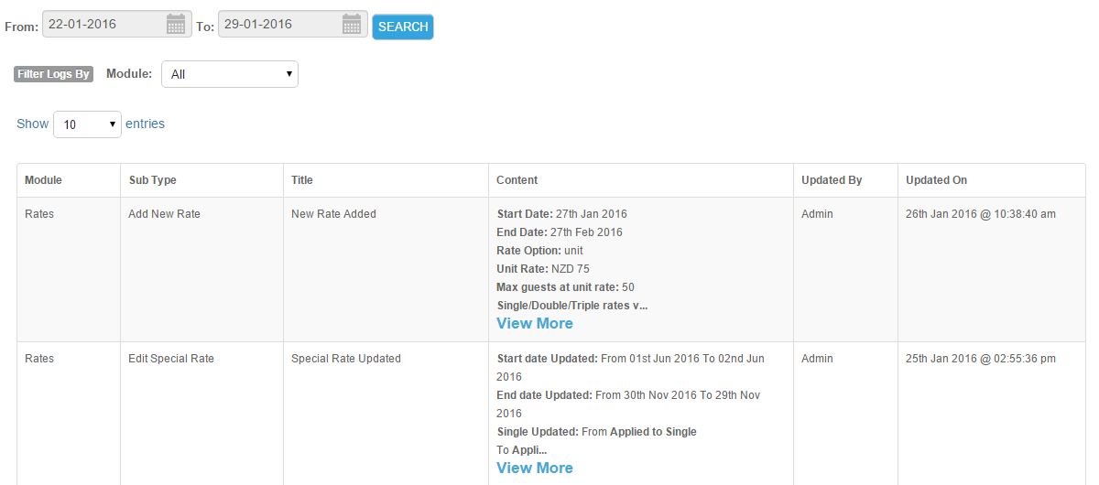Sort by Module column header
The height and width of the screenshot is (485, 1099).
coord(69,180)
